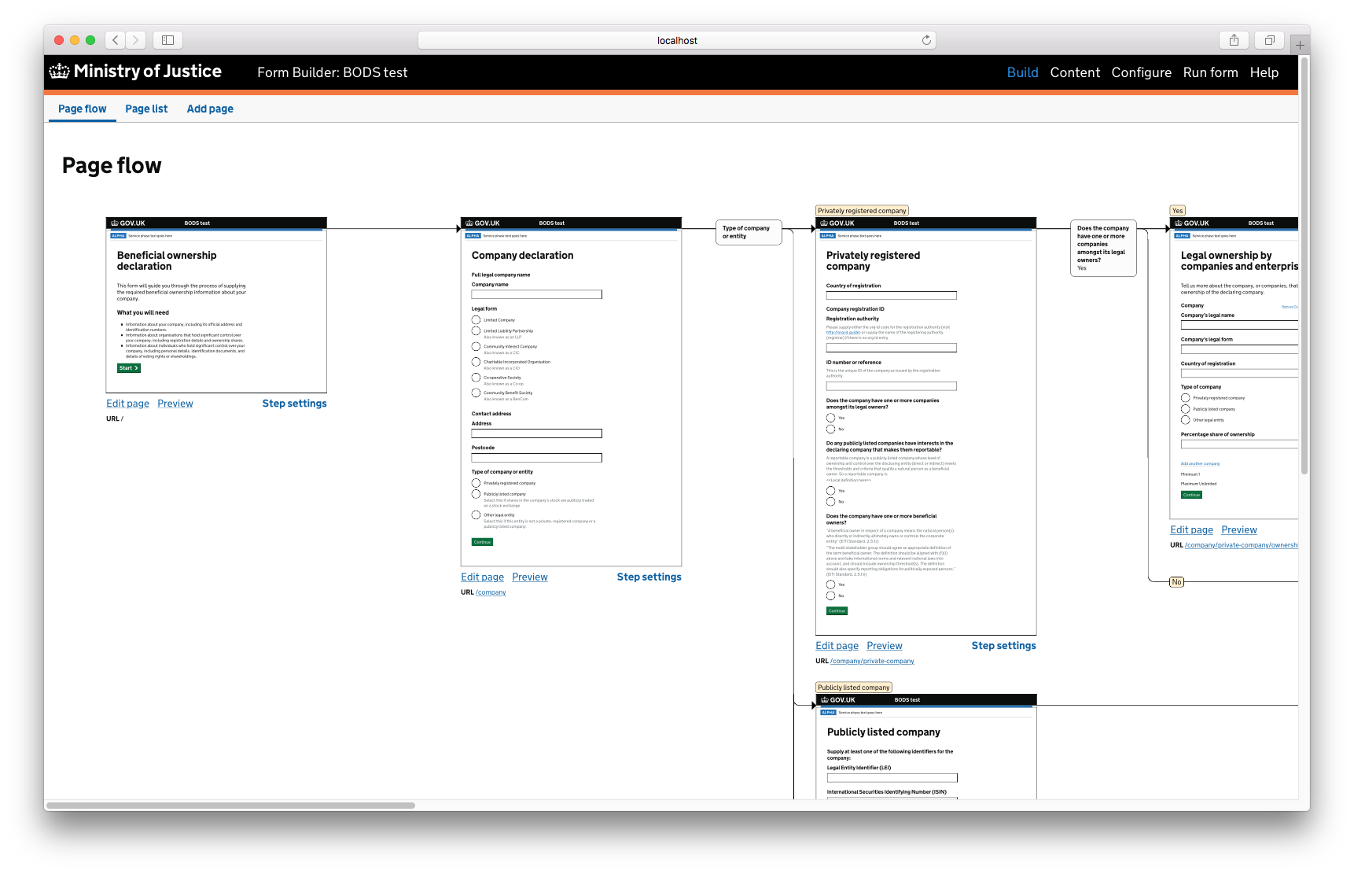Click the horizontal scrollbar thumb
1354x874 pixels.
[230, 806]
